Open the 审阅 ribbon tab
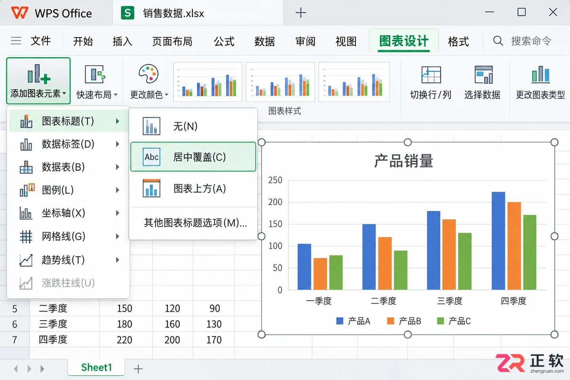570x380 pixels. 305,41
